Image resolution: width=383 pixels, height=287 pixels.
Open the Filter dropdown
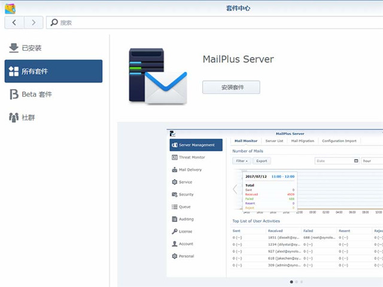242,161
